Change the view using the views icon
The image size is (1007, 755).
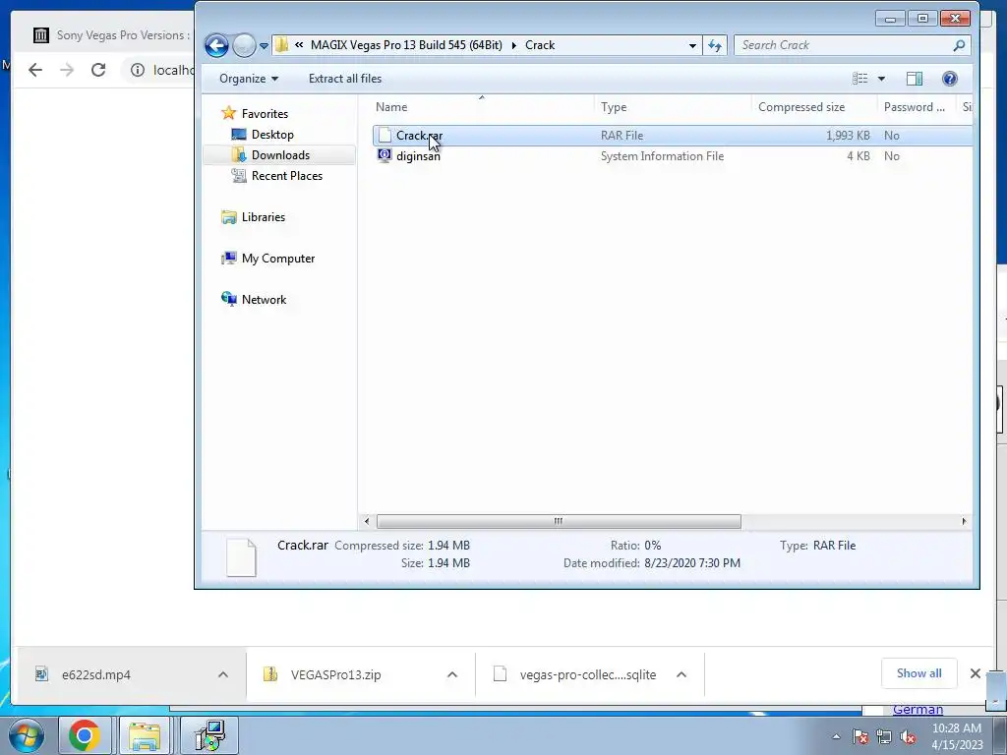(859, 79)
